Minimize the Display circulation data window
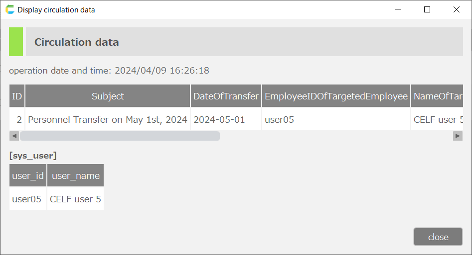Image resolution: width=472 pixels, height=255 pixels. (x=398, y=9)
